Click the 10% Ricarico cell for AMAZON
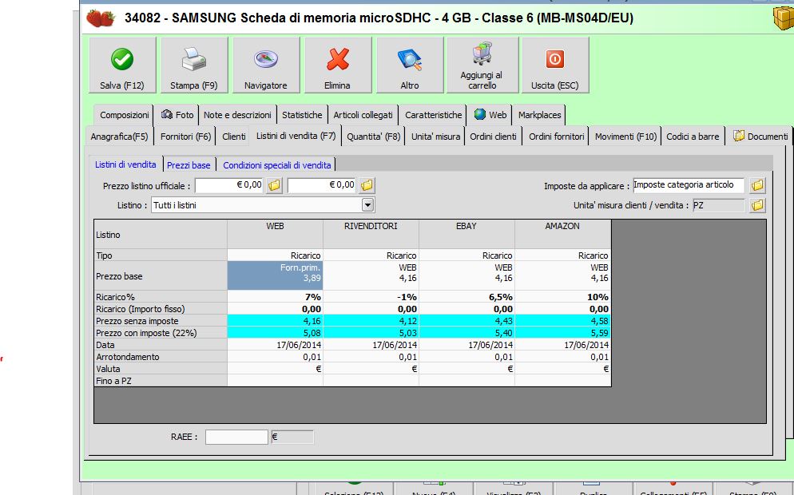This screenshot has width=794, height=495. coord(562,297)
